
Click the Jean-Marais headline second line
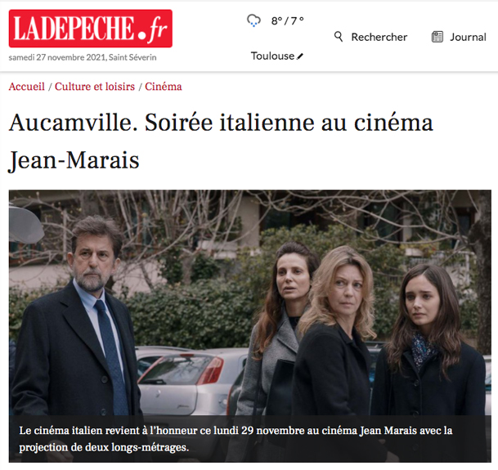pos(74,160)
